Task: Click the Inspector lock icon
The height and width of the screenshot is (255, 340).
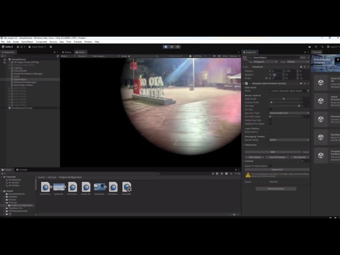Action: pos(305,52)
